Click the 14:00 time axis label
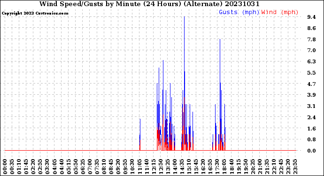Screen dimensions: 324x176 tap(174, 166)
